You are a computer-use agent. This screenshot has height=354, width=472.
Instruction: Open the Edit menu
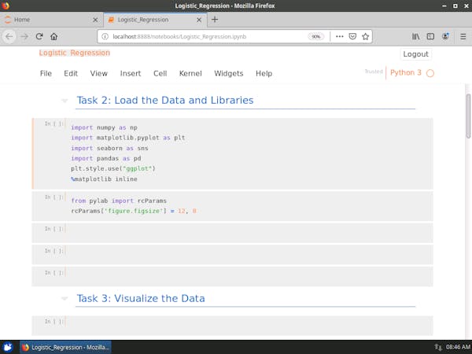[71, 73]
